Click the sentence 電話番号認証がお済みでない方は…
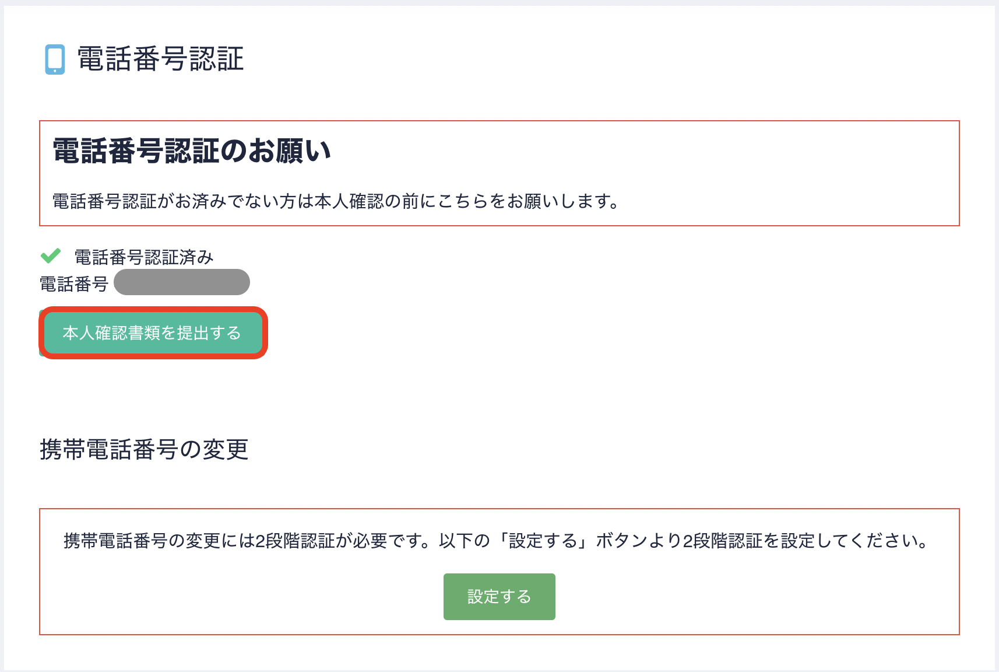 pos(336,201)
